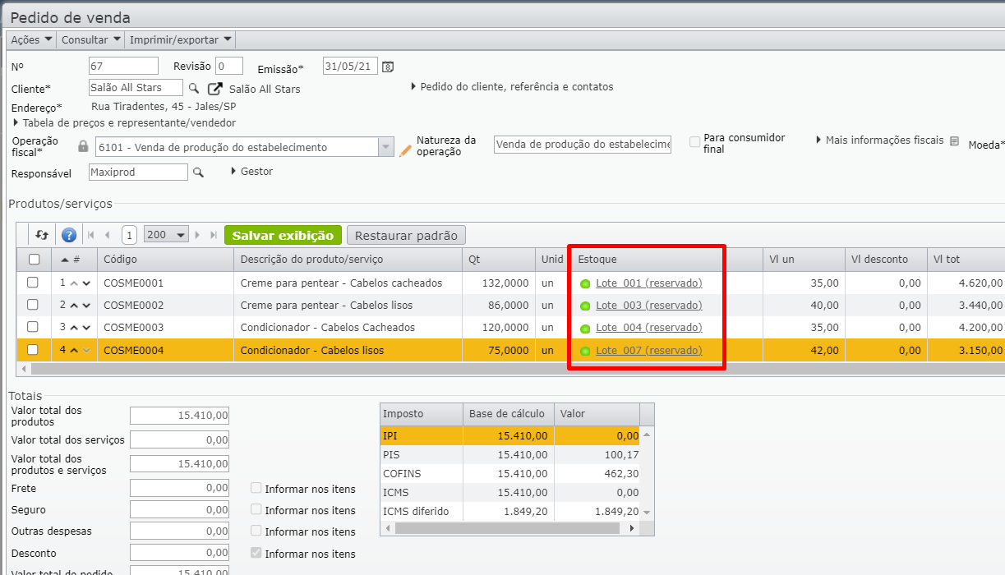Screen dimensions: 1005x575
Task: Move item 2 down with arrow
Action: [x=86, y=306]
